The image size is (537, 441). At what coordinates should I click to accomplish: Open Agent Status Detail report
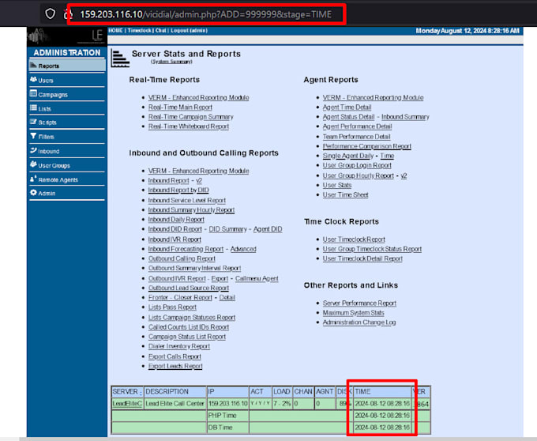348,117
